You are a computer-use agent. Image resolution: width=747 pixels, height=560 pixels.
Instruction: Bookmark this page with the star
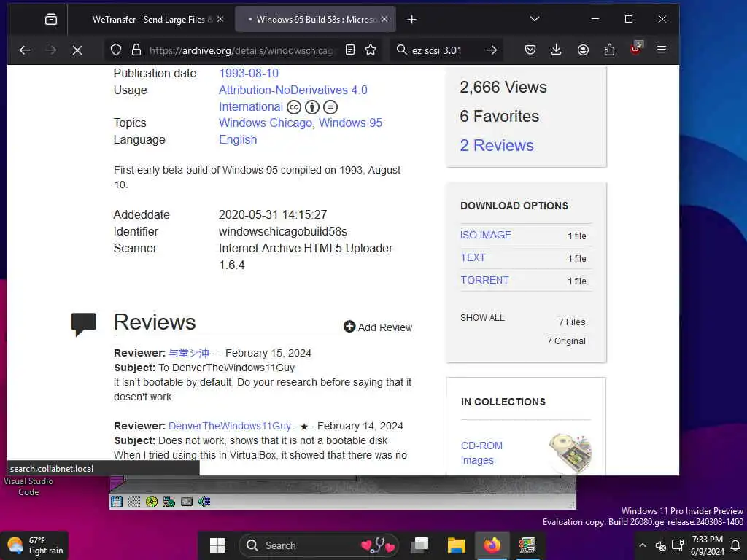(x=371, y=50)
